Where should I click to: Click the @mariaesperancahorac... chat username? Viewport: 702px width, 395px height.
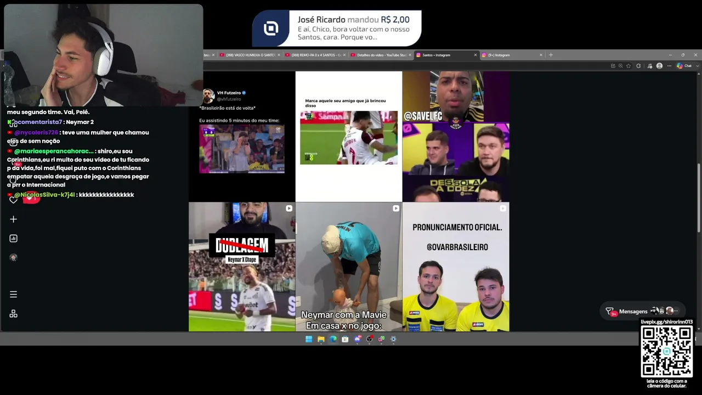(x=54, y=151)
